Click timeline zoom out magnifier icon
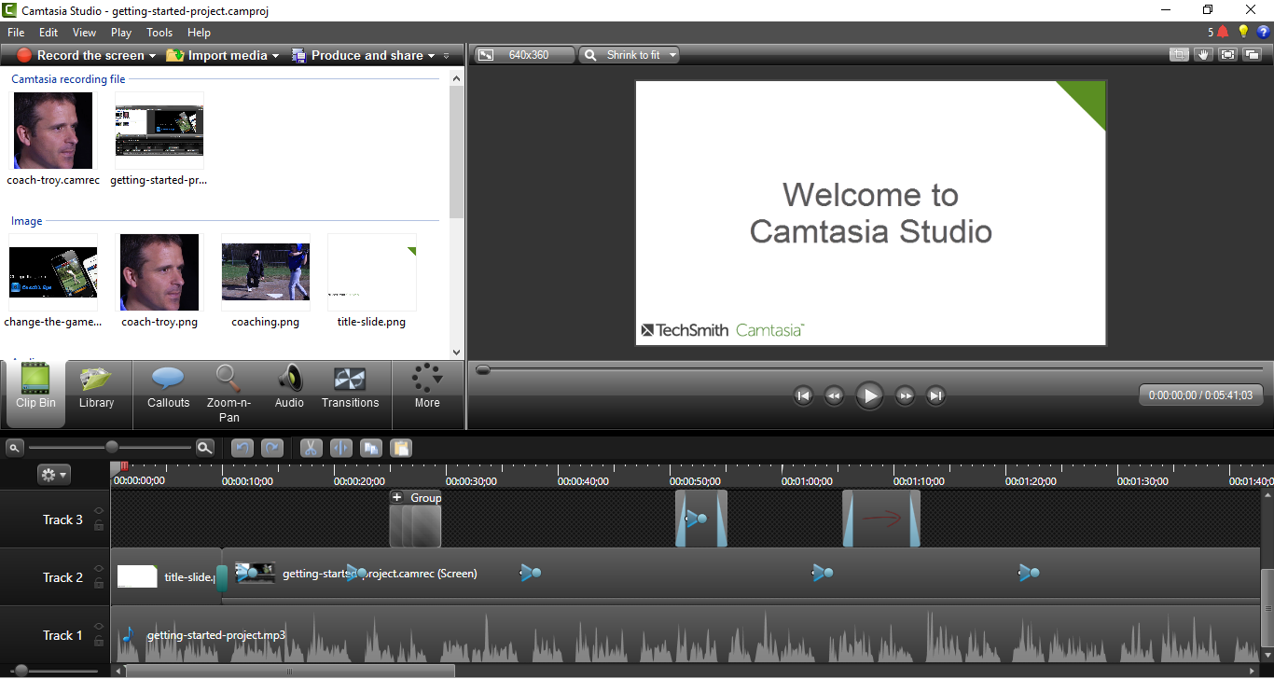This screenshot has height=679, width=1274. (x=14, y=448)
